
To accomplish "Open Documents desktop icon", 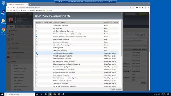I will point(3,22).
